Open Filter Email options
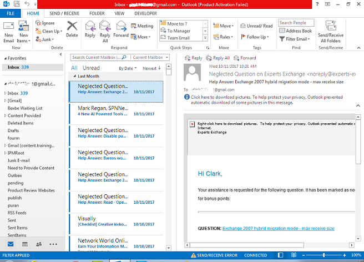Screen dimensions: 364x262 click(x=295, y=39)
